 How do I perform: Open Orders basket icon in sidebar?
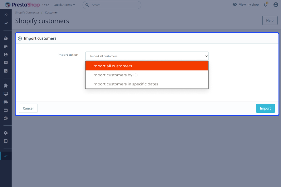(x=6, y=38)
